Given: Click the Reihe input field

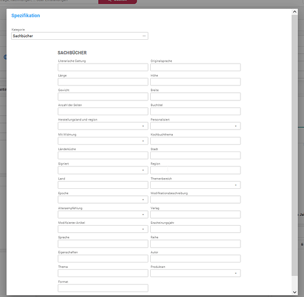Looking at the screenshot, I should (195, 244).
